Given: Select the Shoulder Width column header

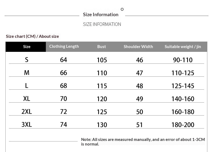Looking at the screenshot, I should (138, 47).
